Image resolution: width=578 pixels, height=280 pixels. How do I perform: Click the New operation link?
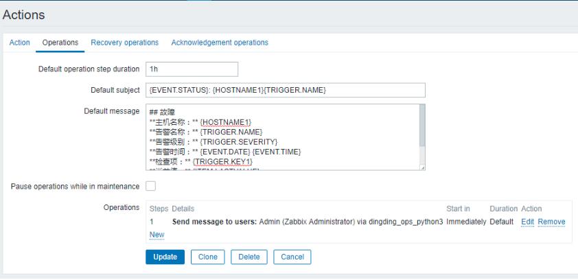[x=157, y=235]
